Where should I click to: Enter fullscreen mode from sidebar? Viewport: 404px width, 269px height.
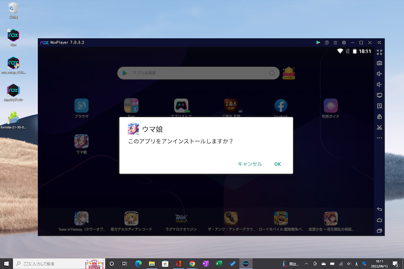(380, 52)
